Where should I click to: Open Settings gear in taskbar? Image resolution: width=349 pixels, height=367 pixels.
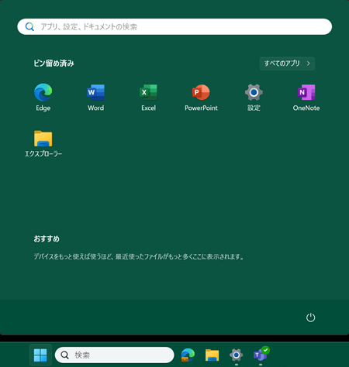click(x=236, y=355)
